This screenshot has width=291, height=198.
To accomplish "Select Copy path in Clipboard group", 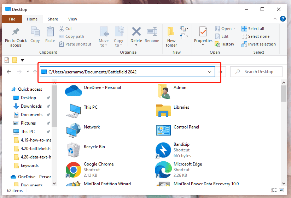I will (x=71, y=36).
